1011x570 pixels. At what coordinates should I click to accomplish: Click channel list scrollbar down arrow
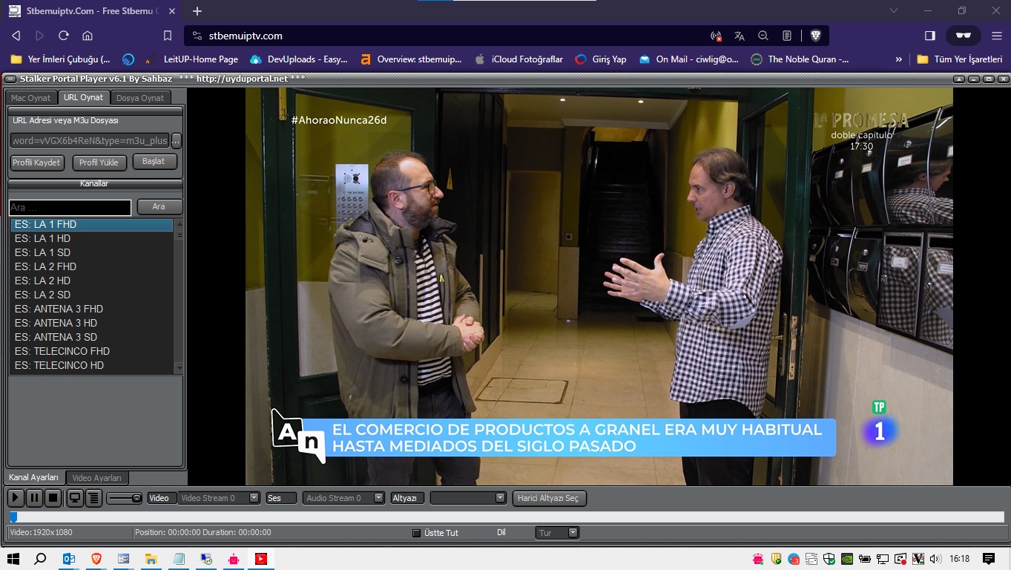click(179, 367)
